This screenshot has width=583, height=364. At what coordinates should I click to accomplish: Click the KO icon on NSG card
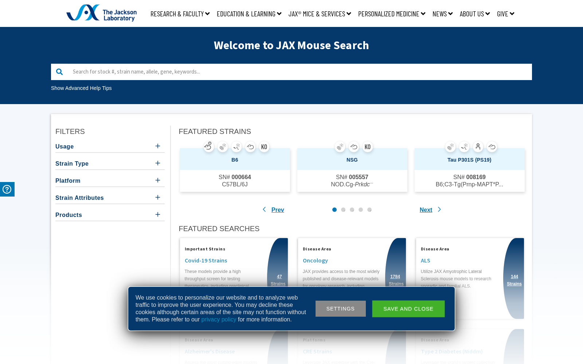click(x=368, y=147)
